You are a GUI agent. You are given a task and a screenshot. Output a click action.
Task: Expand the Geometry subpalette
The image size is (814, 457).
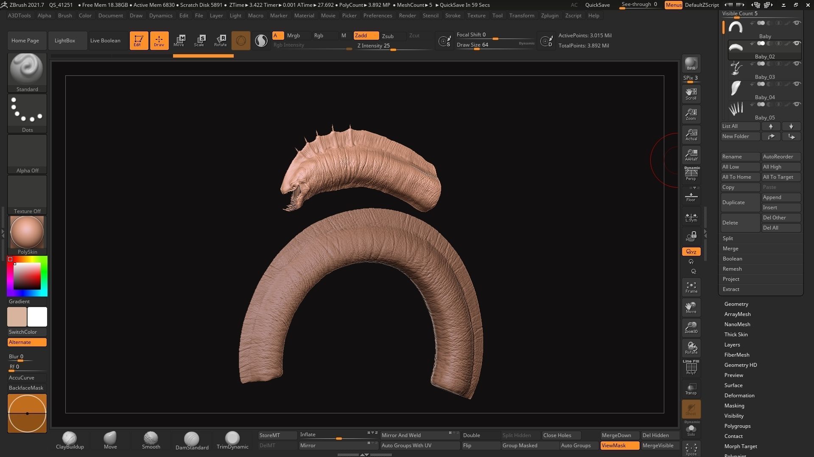736,304
